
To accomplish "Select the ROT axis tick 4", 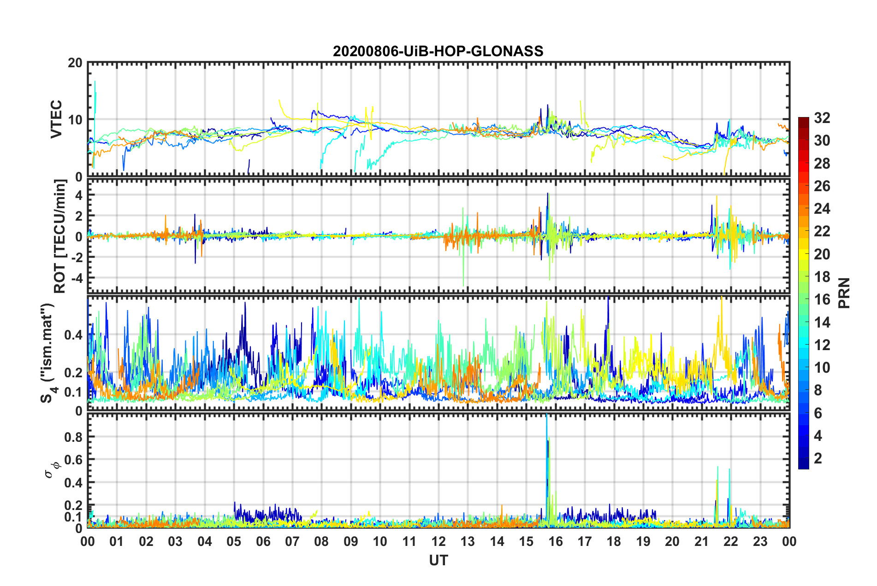I will click(79, 195).
